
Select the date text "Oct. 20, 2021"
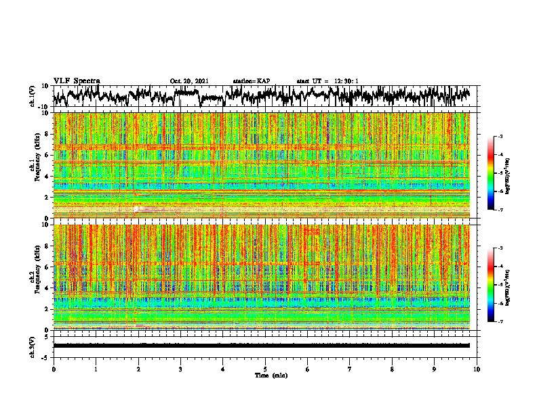(189, 81)
